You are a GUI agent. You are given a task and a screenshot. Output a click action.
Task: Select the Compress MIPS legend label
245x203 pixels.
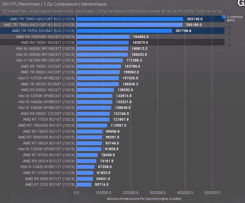pyautogui.click(x=234, y=18)
